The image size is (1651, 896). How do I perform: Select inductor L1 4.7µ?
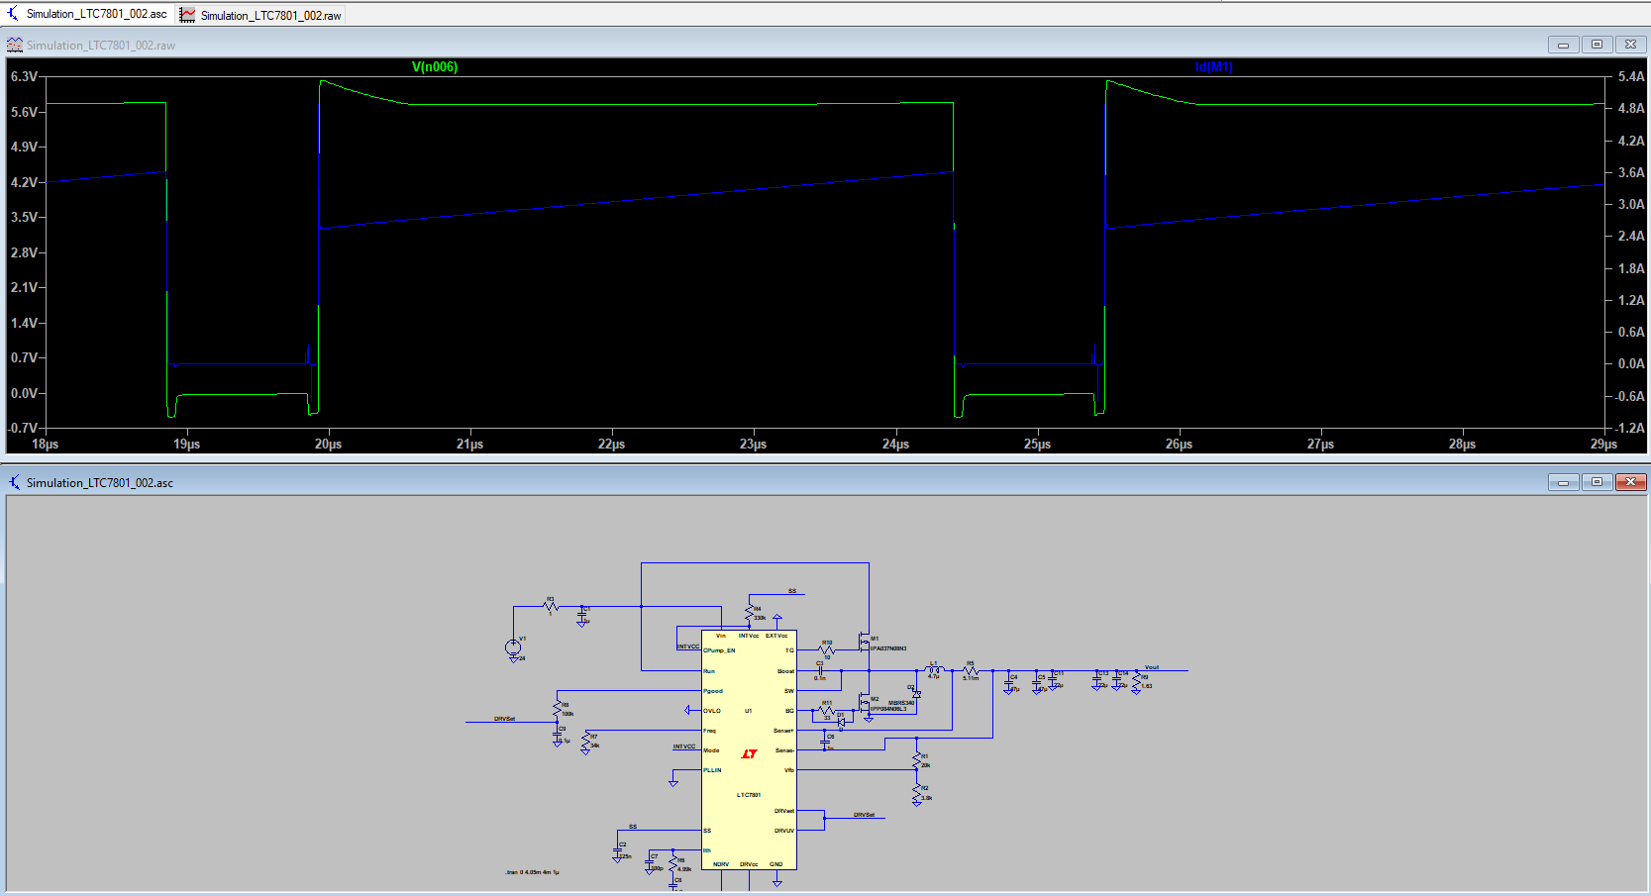(x=934, y=670)
